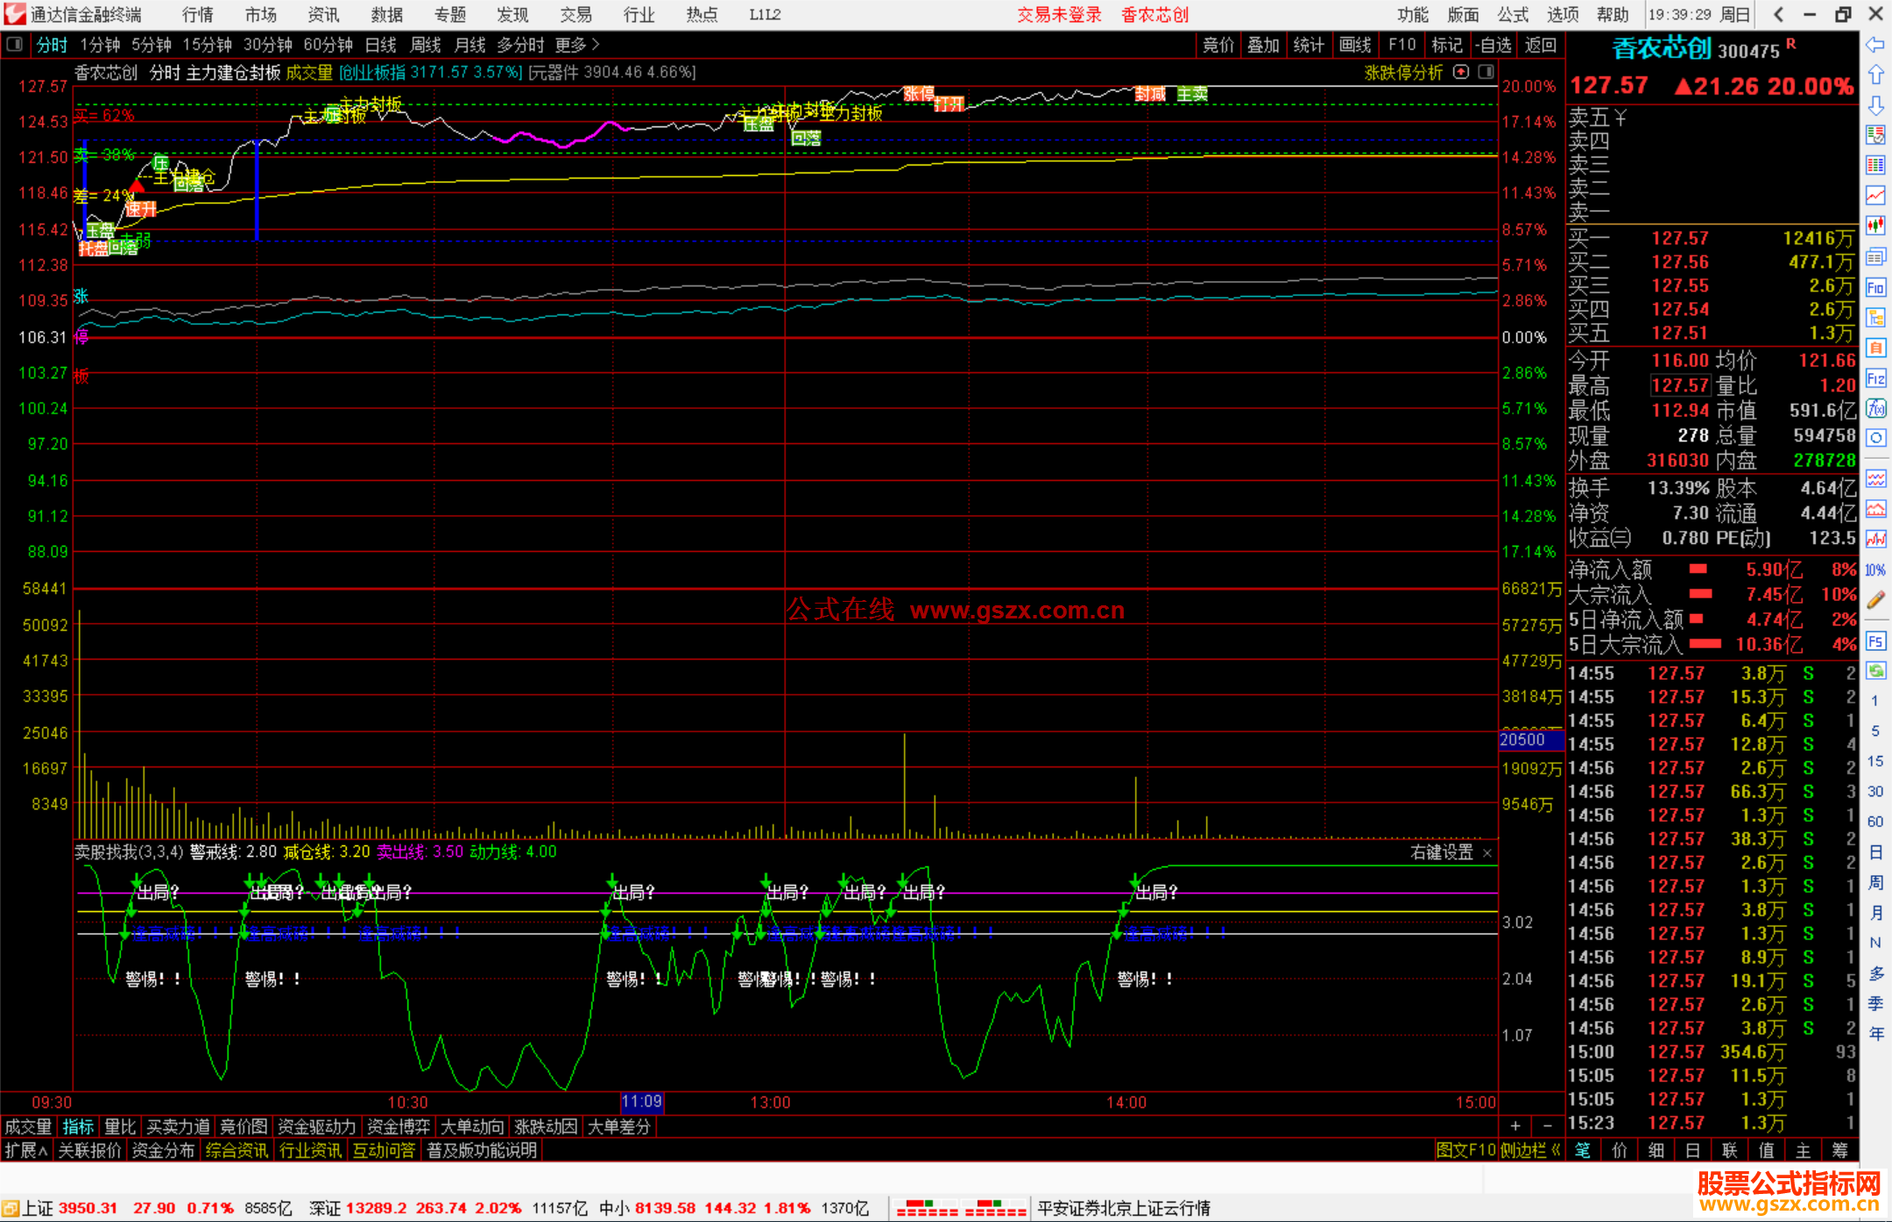Toggle the window-mode square left of 分时

[x=15, y=44]
